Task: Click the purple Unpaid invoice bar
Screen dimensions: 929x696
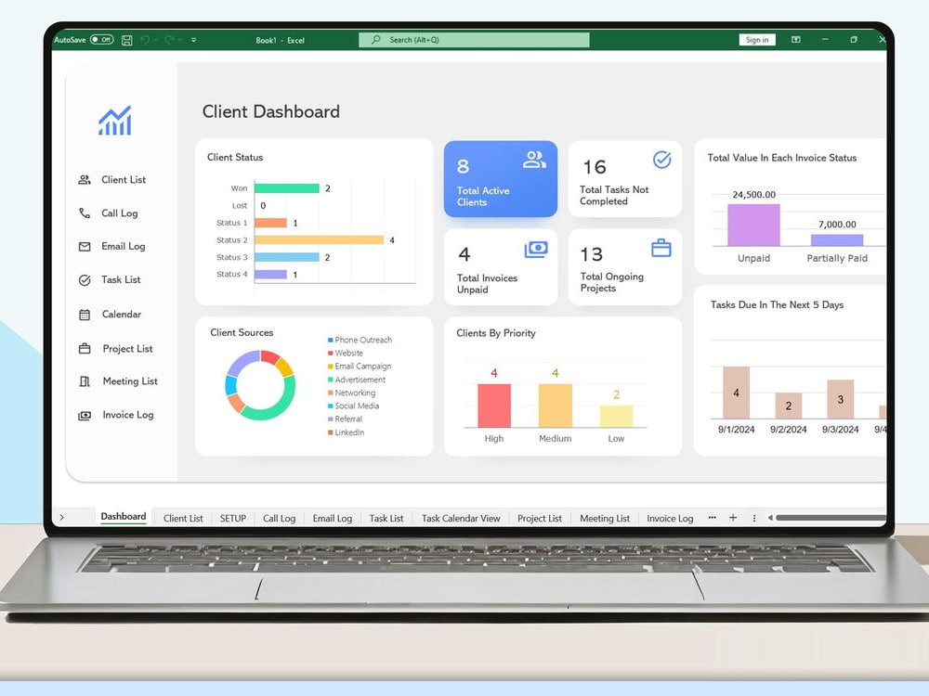Action: click(x=753, y=225)
